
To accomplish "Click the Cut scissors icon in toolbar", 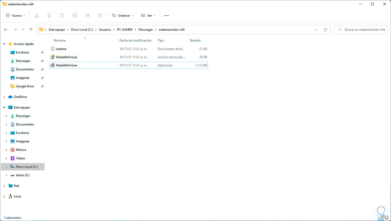I will [37, 16].
